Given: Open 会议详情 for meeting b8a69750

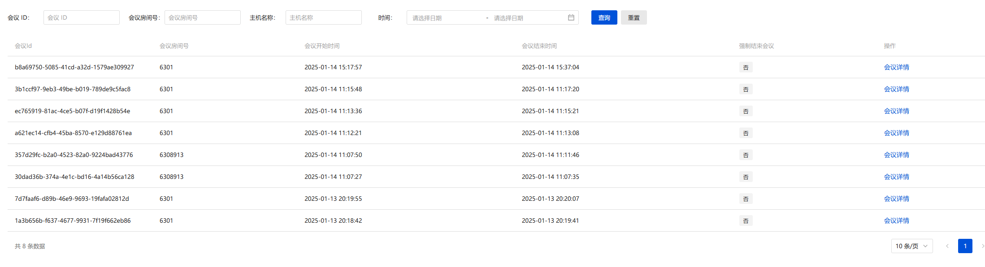Looking at the screenshot, I should coord(896,67).
